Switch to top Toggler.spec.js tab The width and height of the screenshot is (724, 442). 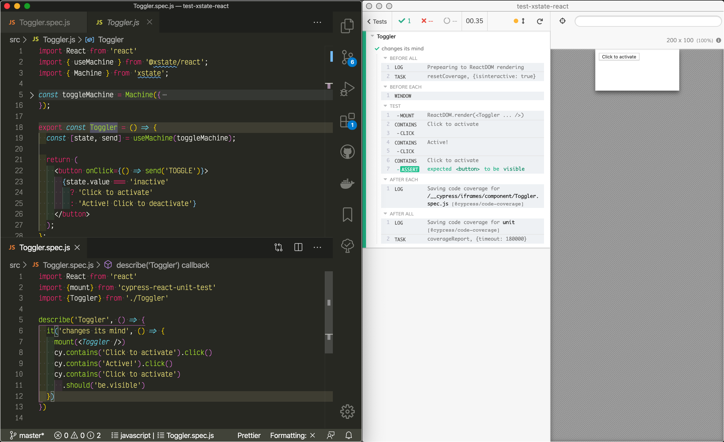point(44,22)
